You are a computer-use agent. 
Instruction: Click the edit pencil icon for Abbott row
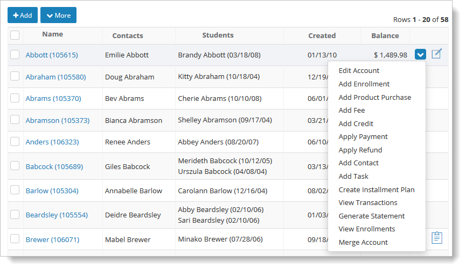tap(436, 54)
